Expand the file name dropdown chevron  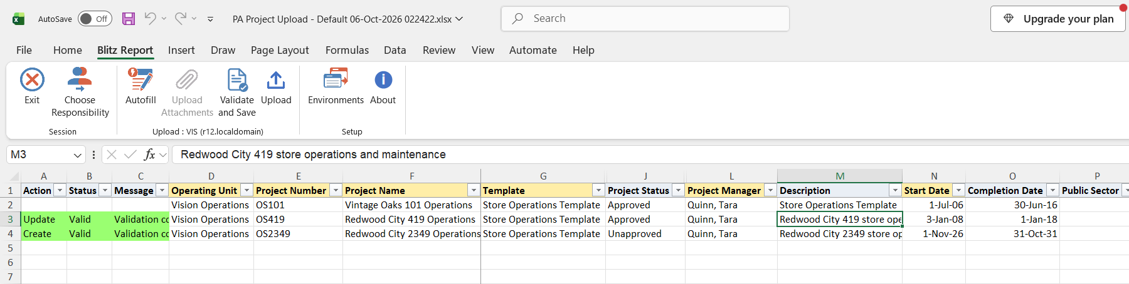coord(459,19)
